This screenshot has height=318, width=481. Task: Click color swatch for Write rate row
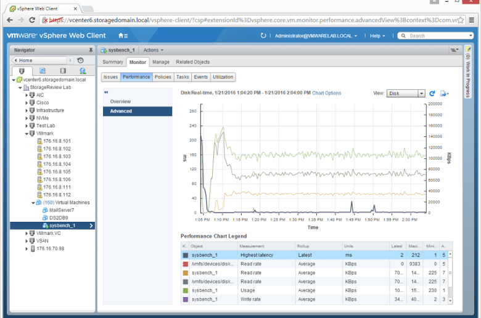click(x=185, y=300)
